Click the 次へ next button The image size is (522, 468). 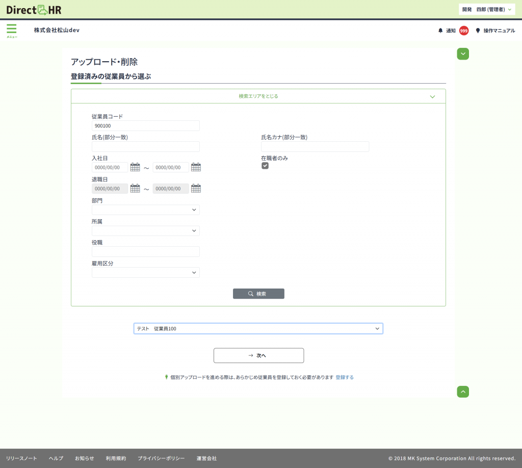click(x=258, y=355)
